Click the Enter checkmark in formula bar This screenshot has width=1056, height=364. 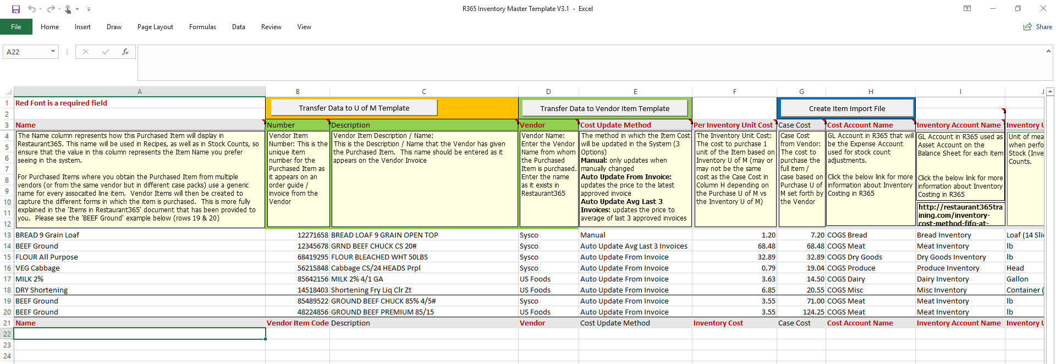point(106,52)
